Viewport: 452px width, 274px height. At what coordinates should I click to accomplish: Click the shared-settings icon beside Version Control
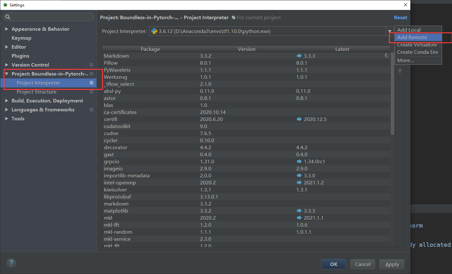coord(91,65)
